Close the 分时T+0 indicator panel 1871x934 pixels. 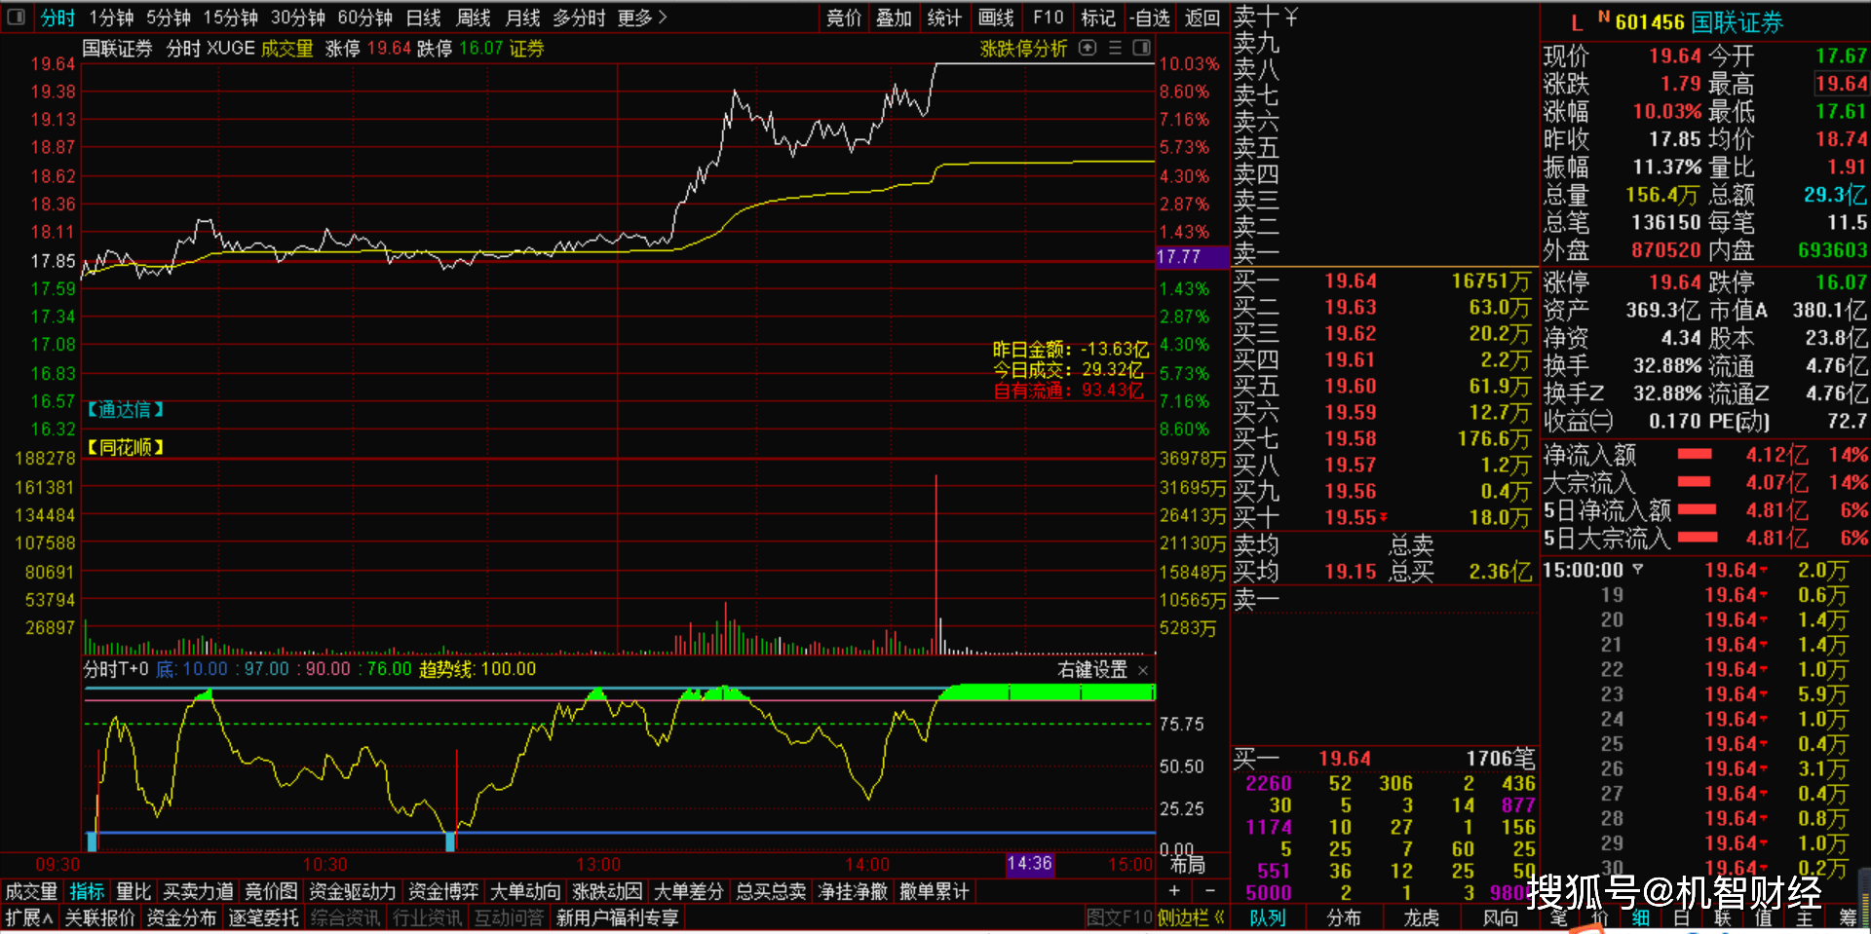[1143, 670]
